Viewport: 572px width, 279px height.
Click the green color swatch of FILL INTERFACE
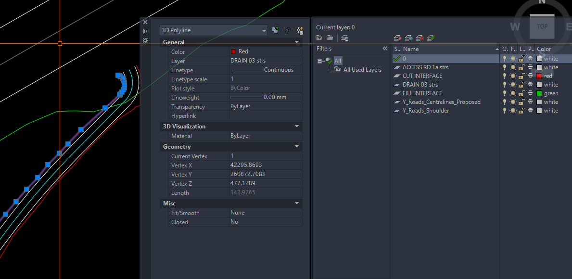(x=539, y=93)
